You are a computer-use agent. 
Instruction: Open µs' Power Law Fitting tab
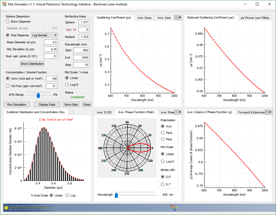point(255,18)
